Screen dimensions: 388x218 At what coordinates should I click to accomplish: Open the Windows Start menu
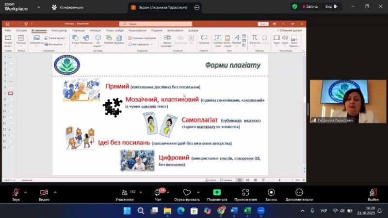127,211
